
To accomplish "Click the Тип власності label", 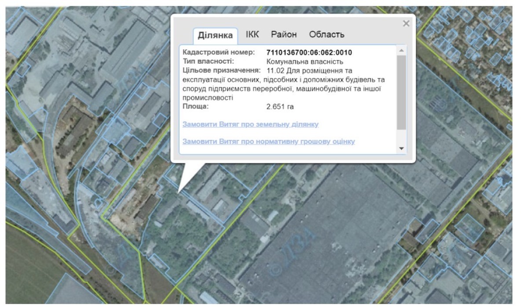I will click(208, 61).
